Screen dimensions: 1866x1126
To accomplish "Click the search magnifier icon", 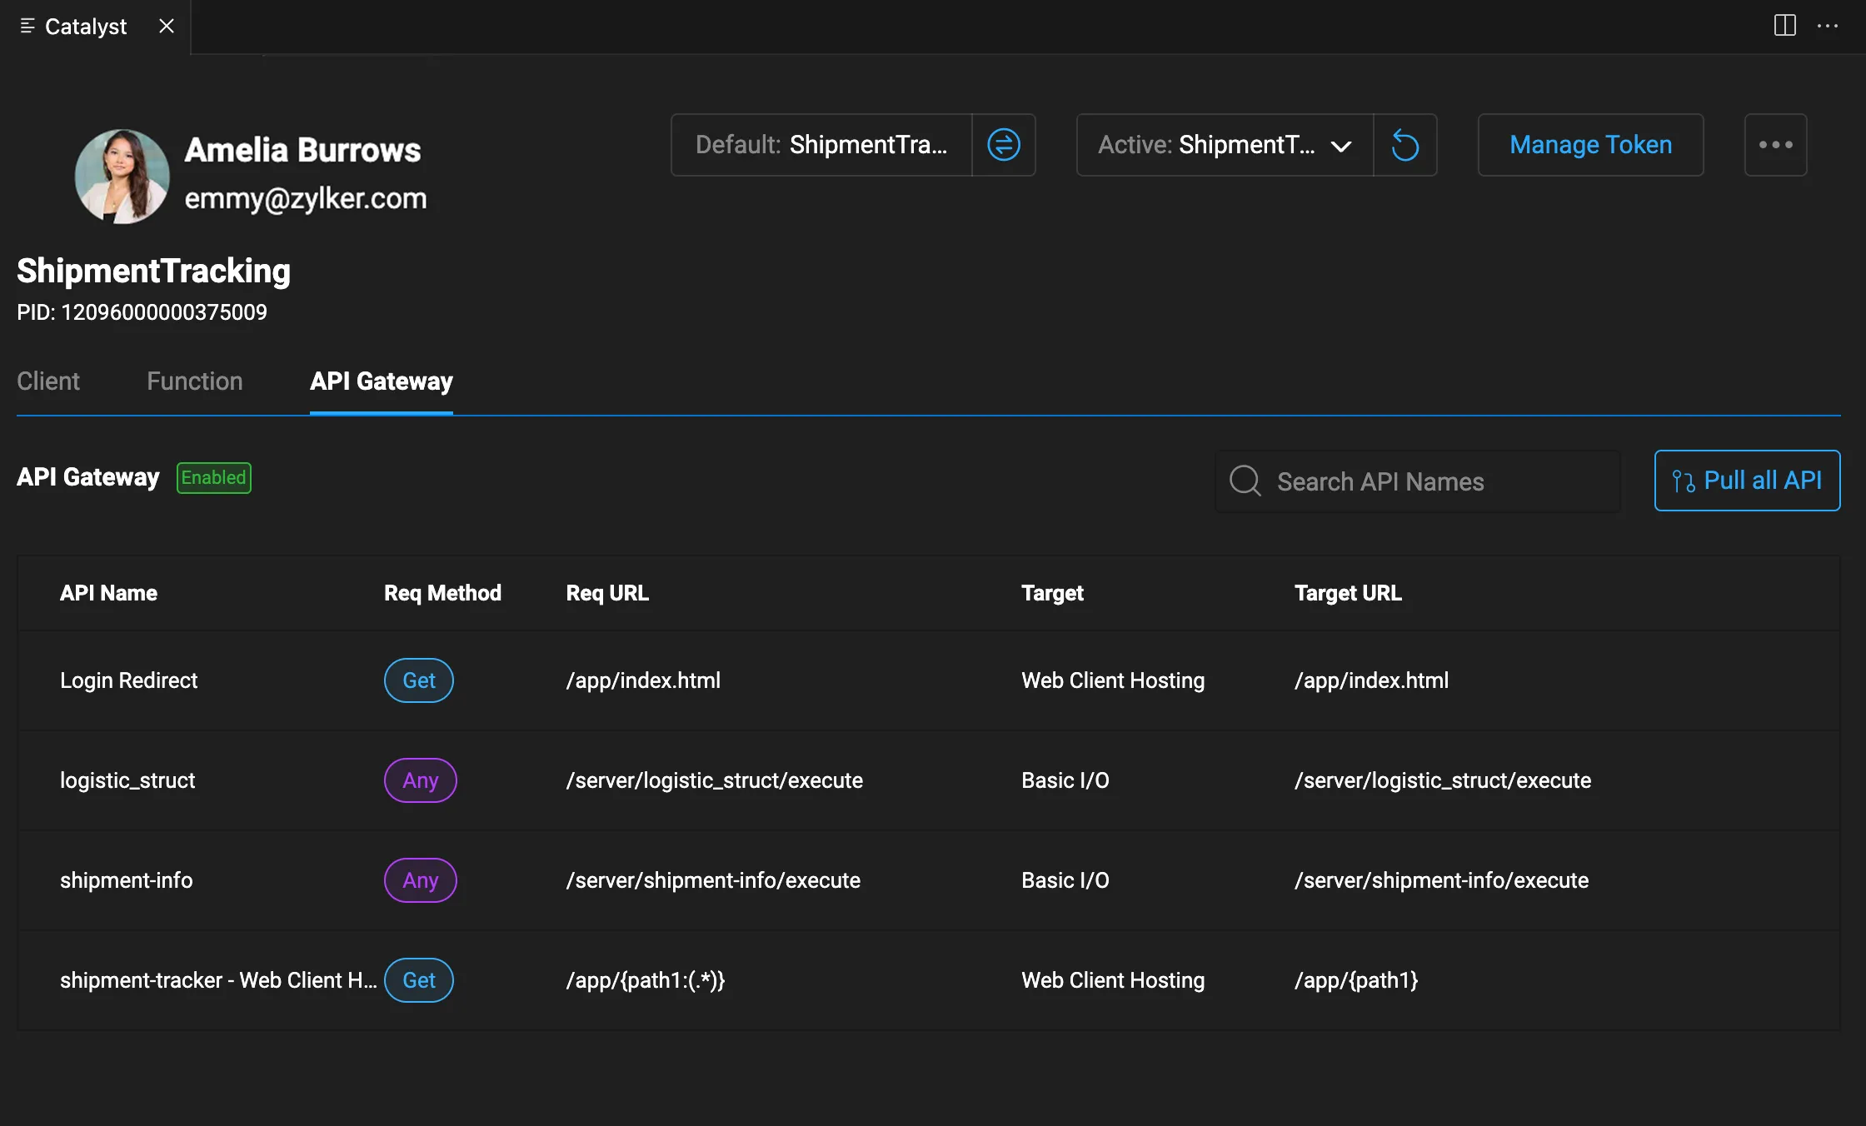I will (1245, 481).
